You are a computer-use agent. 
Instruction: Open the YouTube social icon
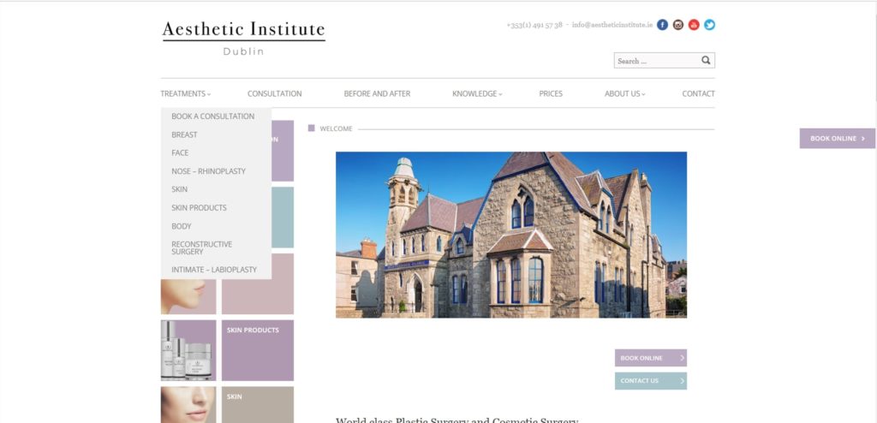[x=694, y=25]
